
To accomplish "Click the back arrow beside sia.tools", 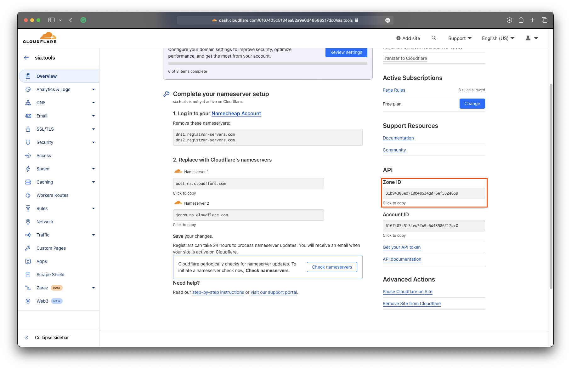I will (x=26, y=58).
